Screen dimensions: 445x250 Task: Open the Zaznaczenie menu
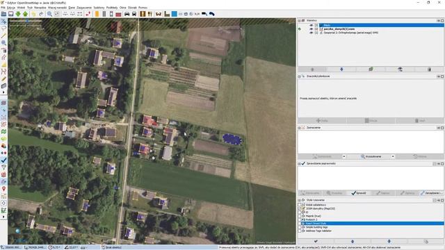click(84, 8)
